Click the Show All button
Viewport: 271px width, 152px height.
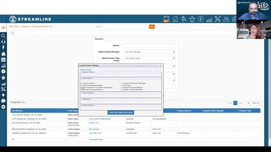coord(256,103)
